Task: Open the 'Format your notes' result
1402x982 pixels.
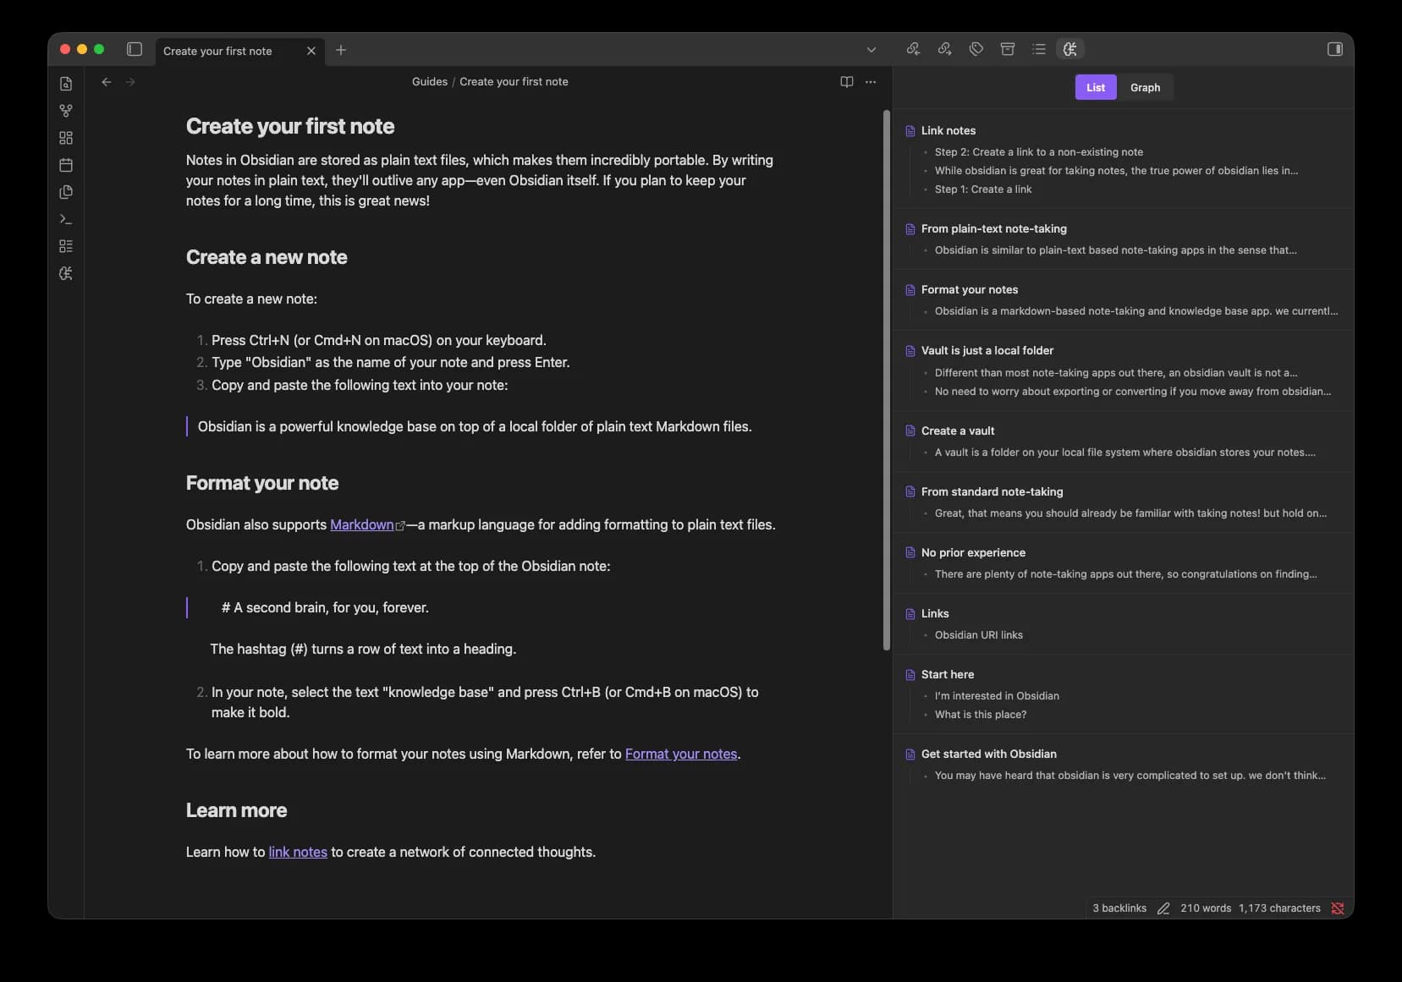Action: 970,289
